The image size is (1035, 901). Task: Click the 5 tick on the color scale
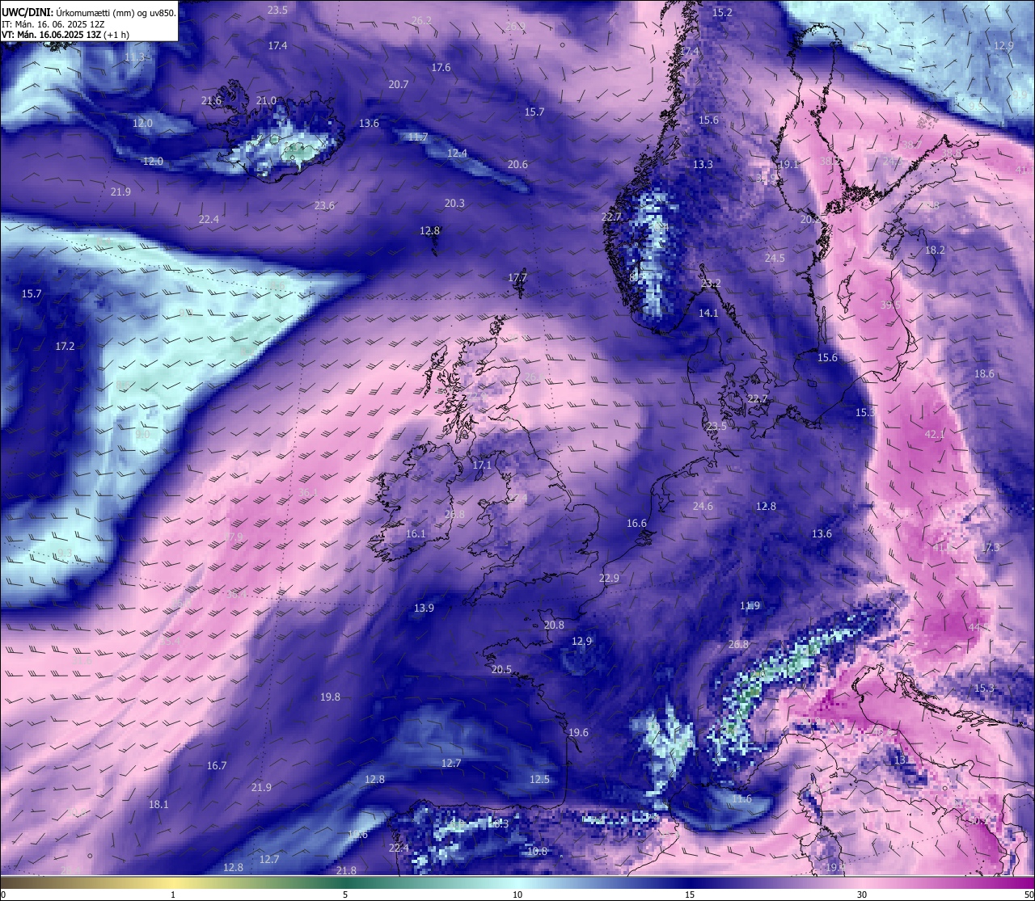pyautogui.click(x=345, y=895)
